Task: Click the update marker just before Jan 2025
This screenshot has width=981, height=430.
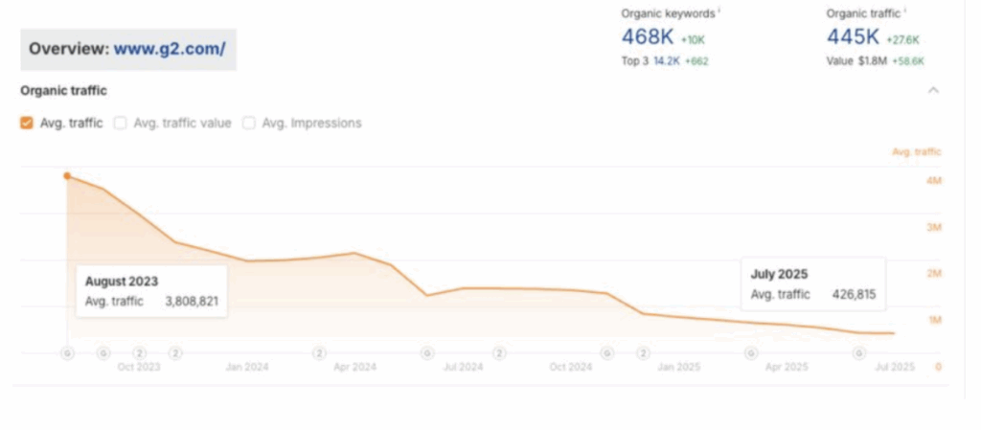Action: pos(643,353)
